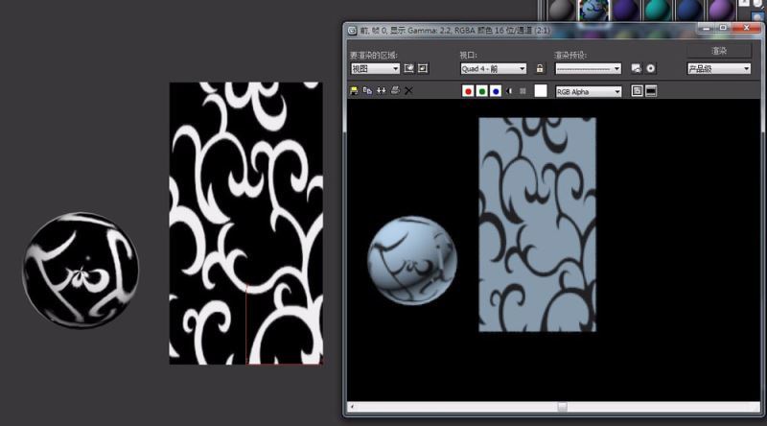Toggle the blue channel display
Viewport: 767px width, 426px height.
(495, 91)
